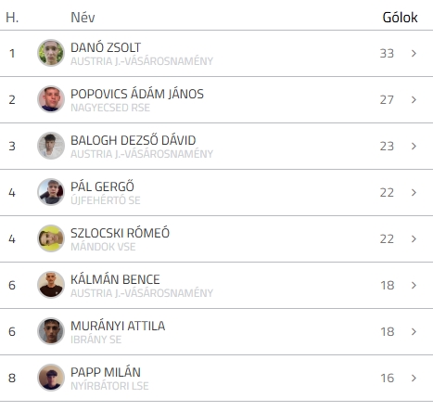
Task: Expand Papp Milán row chevron
Action: 414,378
